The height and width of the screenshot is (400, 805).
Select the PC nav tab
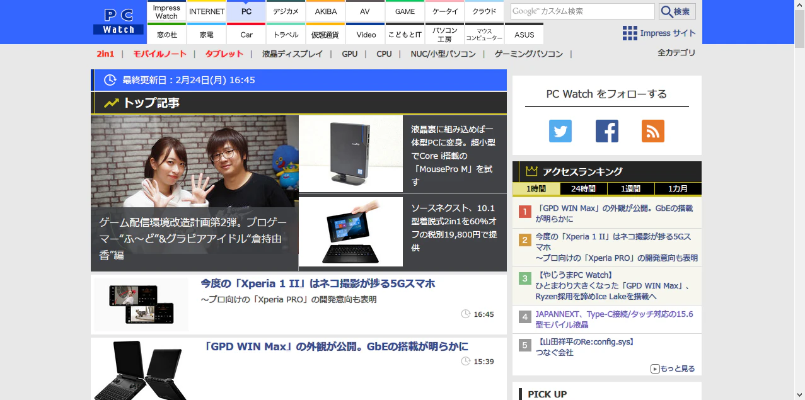coord(246,11)
